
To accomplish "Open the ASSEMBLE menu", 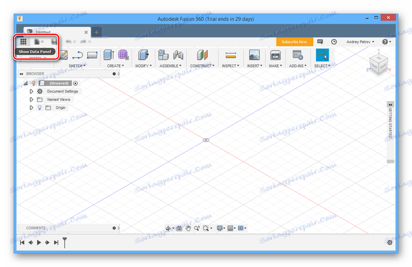I will coord(170,66).
